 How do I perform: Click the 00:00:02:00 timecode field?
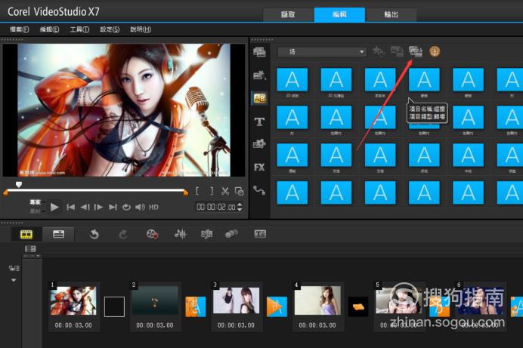216,207
